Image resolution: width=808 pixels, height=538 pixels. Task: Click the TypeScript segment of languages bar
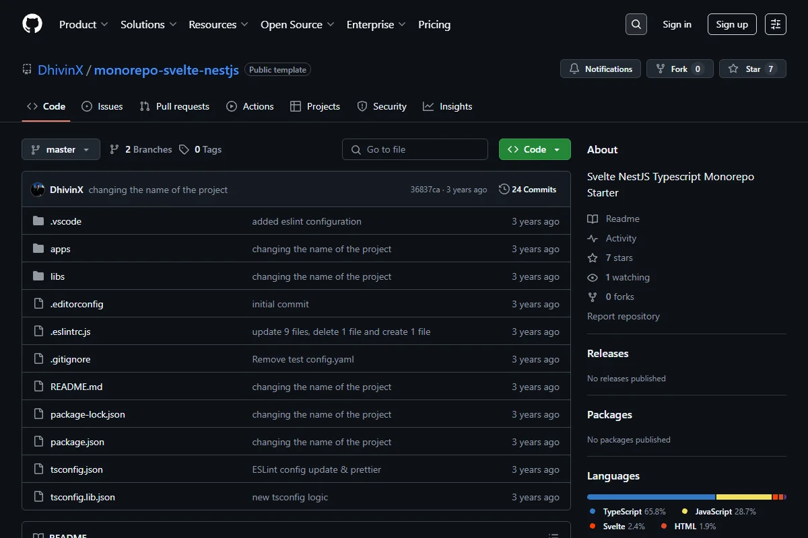[x=651, y=497]
